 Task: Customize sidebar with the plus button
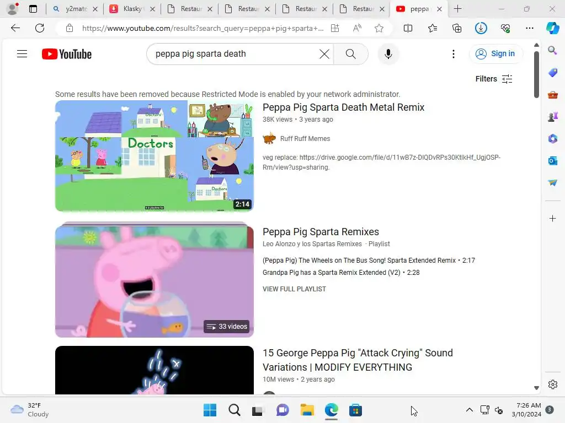click(x=552, y=218)
